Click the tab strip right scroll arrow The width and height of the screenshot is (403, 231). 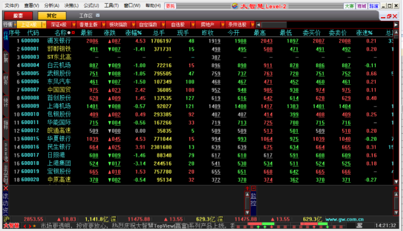coord(396,25)
